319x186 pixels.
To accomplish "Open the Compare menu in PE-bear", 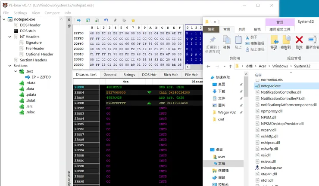I will pos(52,13).
